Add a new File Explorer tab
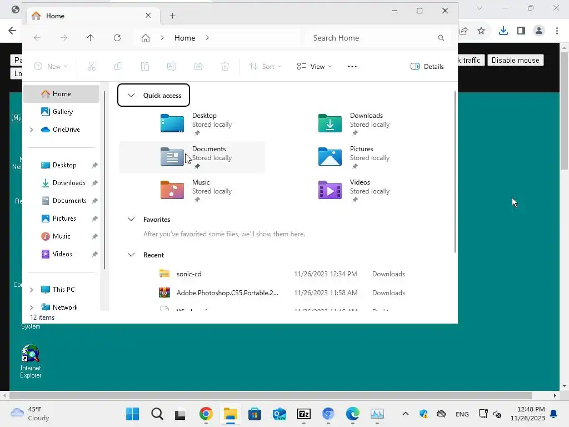569x427 pixels. pyautogui.click(x=172, y=16)
